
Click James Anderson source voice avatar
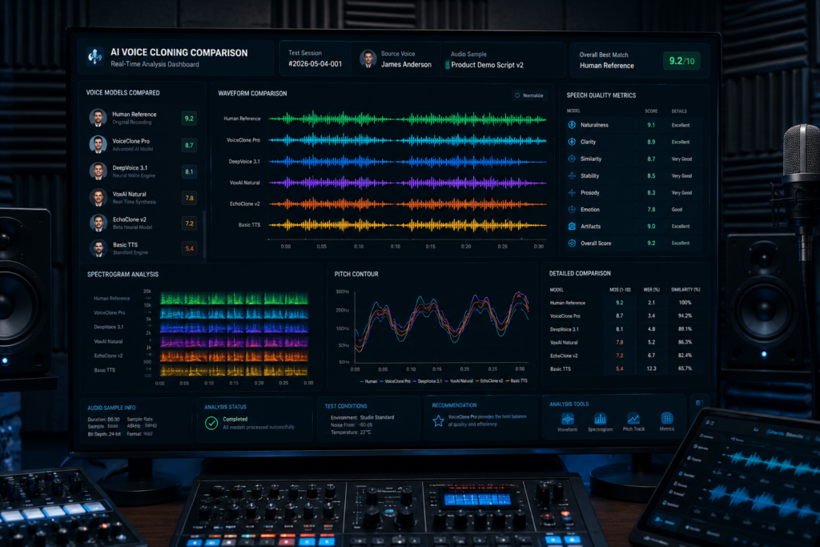coord(368,59)
